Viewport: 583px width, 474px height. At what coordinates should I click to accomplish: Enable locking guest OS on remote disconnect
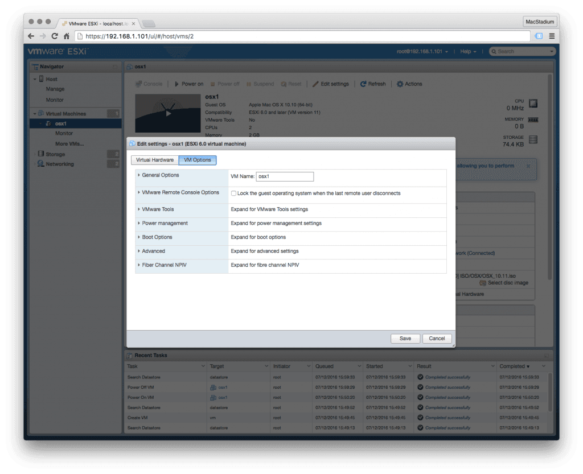pos(233,192)
